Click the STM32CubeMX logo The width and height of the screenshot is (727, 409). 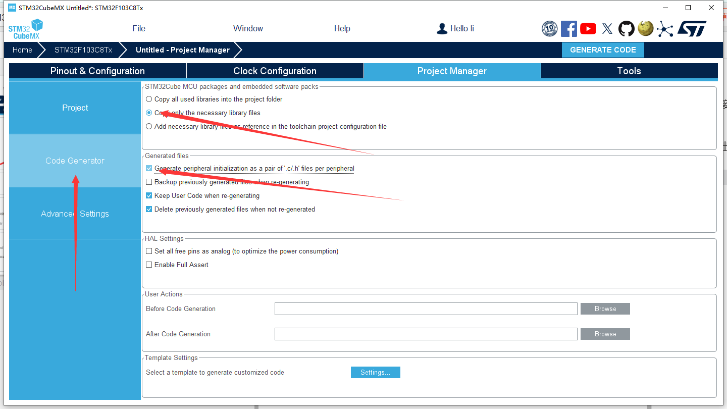click(26, 29)
